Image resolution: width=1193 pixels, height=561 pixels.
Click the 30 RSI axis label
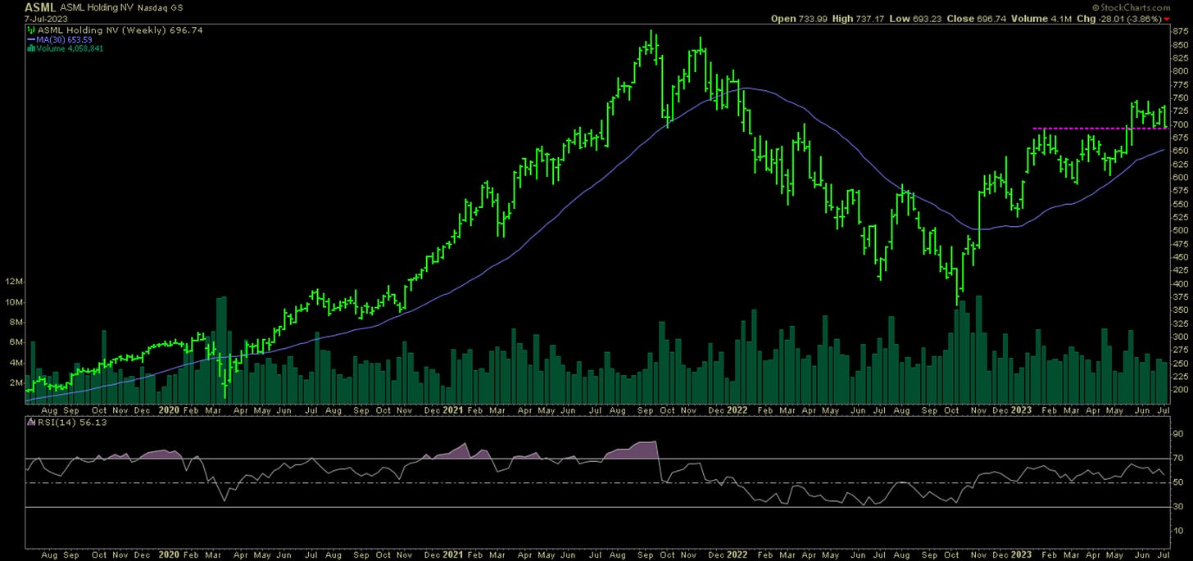coord(1178,508)
